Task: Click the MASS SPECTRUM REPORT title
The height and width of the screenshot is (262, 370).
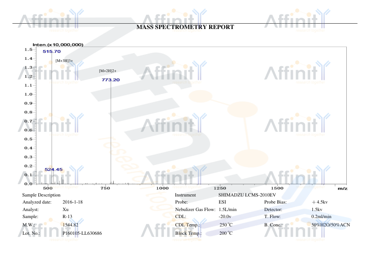Action: (185, 27)
